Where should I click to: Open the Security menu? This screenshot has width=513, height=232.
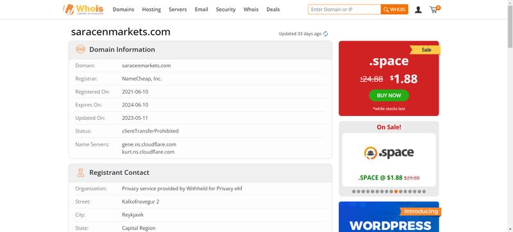point(226,10)
